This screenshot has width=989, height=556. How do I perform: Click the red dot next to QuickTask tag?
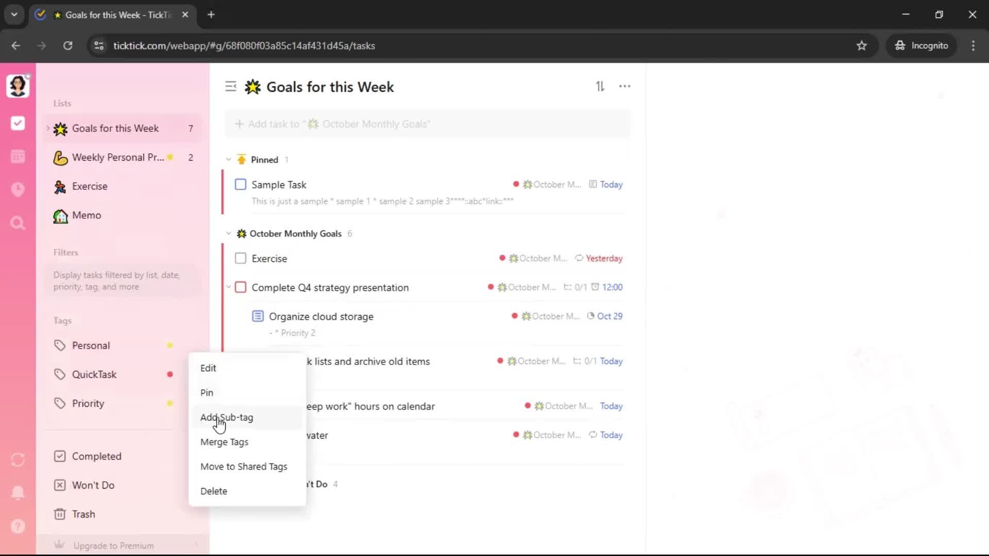coord(170,374)
